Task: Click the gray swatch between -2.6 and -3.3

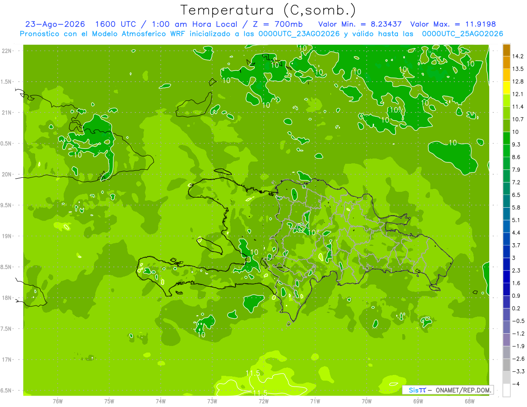Action: coord(506,365)
